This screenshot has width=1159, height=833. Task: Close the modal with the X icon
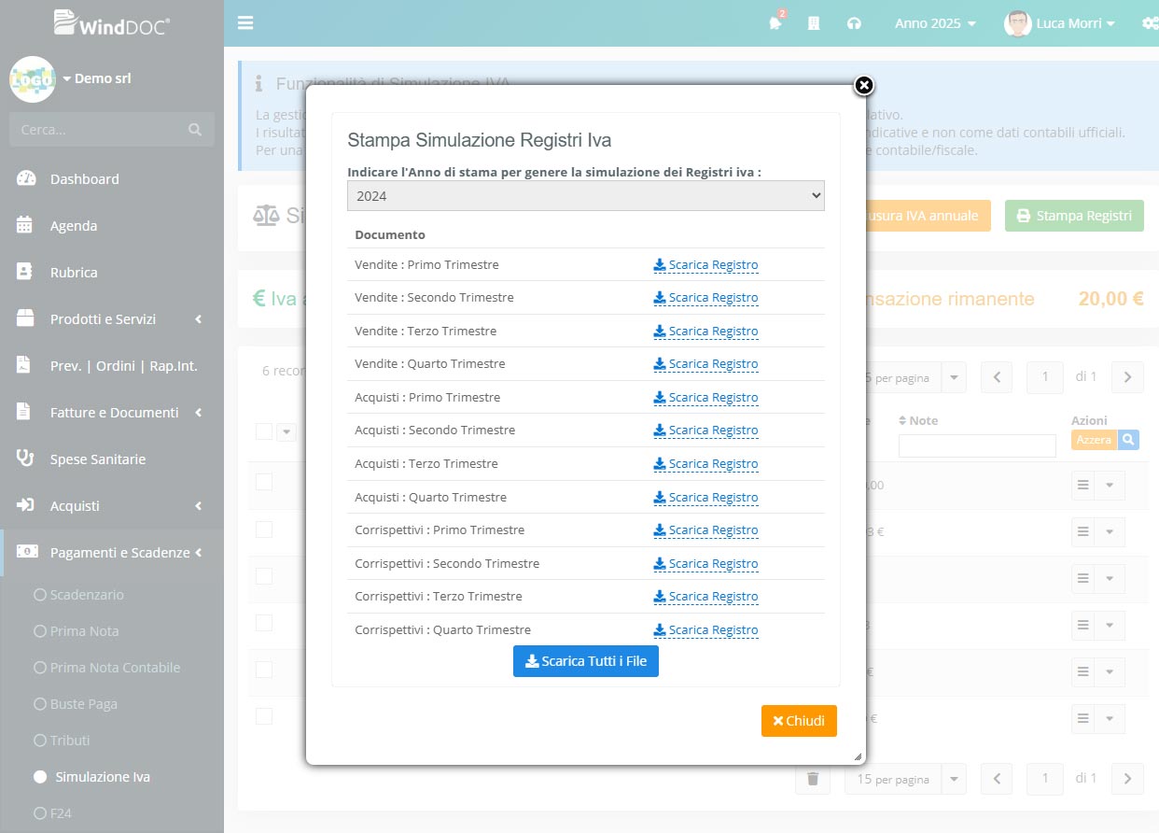pyautogui.click(x=864, y=86)
